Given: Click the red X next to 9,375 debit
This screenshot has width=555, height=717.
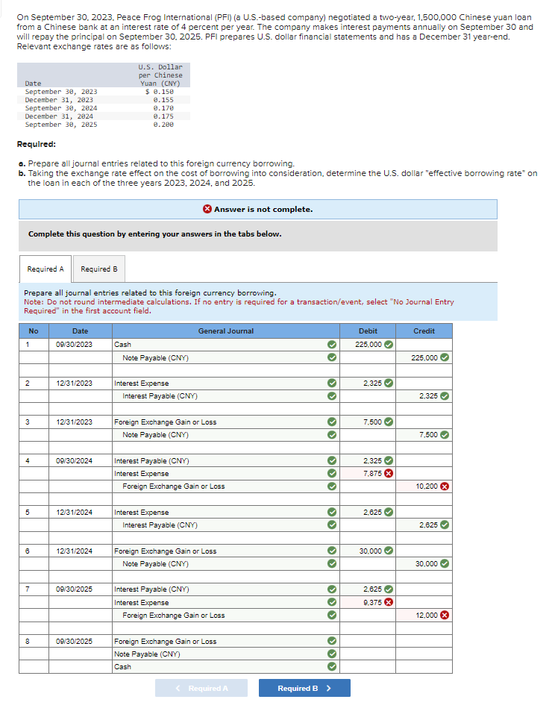Looking at the screenshot, I should (389, 602).
